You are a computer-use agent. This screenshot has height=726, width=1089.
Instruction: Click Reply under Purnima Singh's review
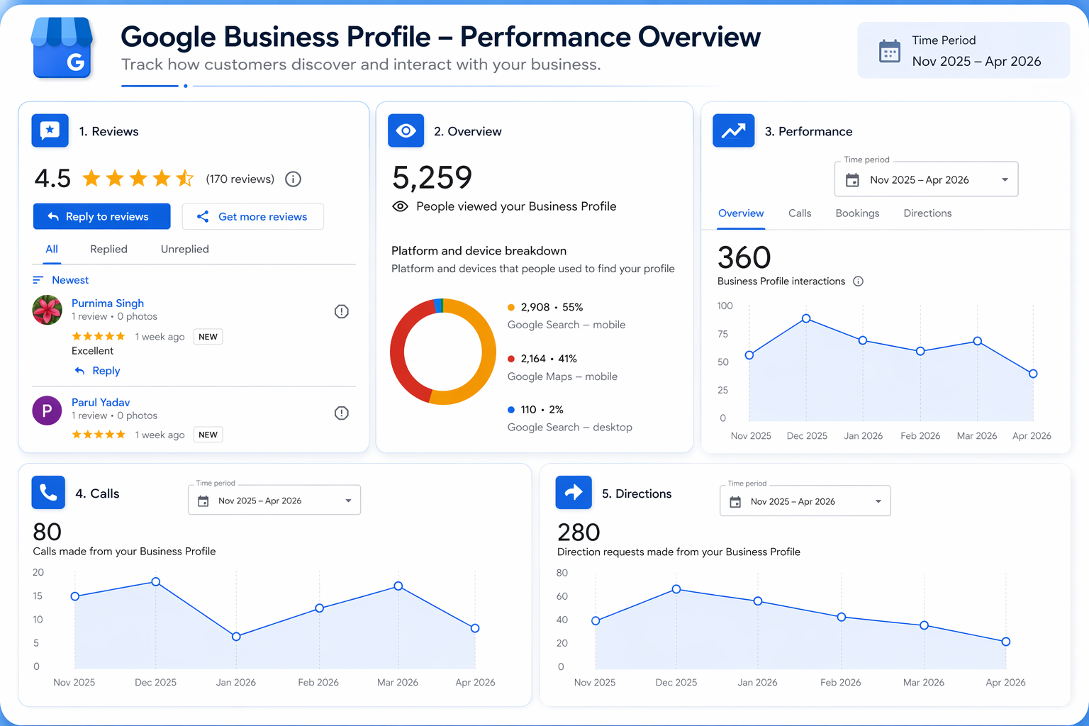click(x=98, y=371)
